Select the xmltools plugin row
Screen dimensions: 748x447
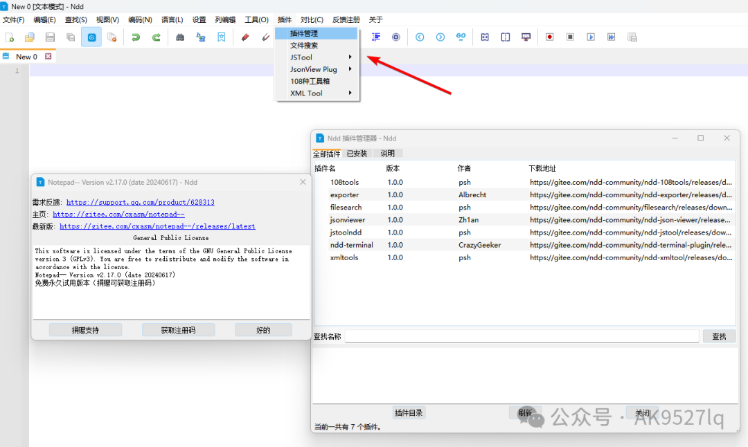[x=524, y=257]
